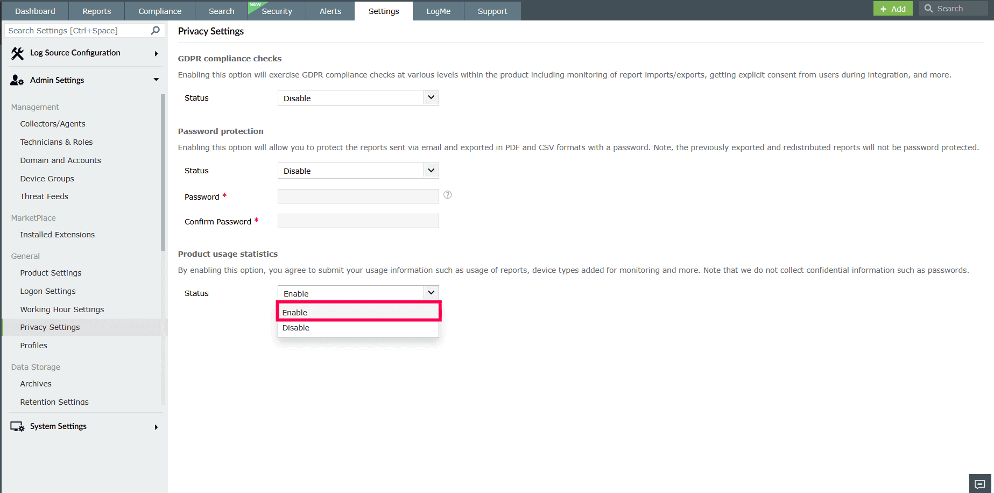Click the Admin Settings user-gear icon
Image resolution: width=994 pixels, height=493 pixels.
[x=17, y=80]
